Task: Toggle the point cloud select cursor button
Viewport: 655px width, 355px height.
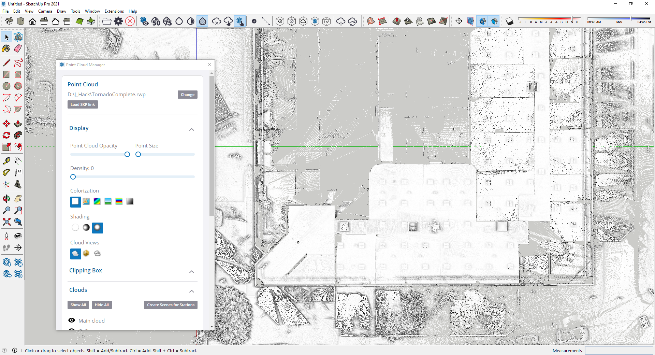Action: [x=240, y=22]
